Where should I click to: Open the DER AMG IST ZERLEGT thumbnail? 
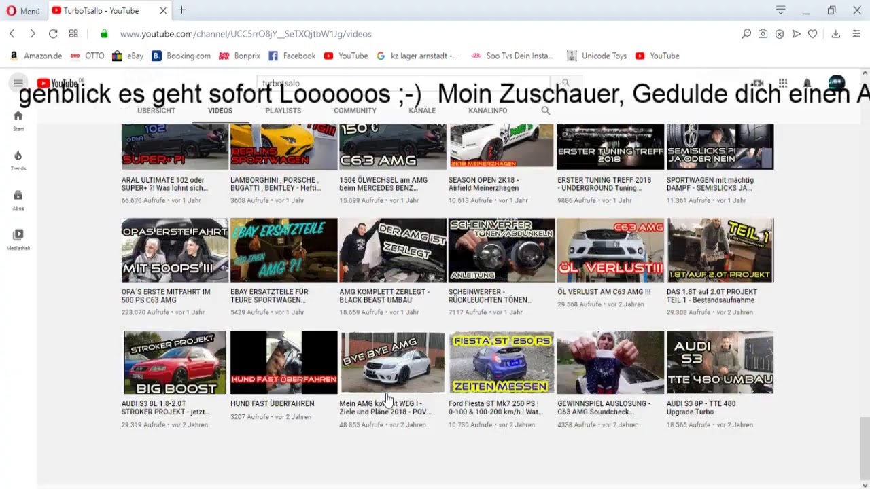pos(393,250)
